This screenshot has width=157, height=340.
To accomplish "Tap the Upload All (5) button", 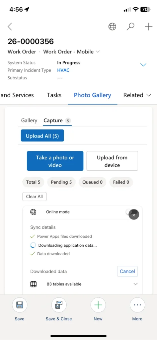I will pyautogui.click(x=42, y=135).
